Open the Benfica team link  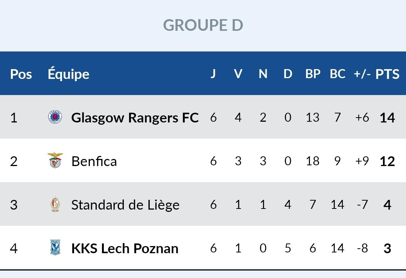(94, 162)
